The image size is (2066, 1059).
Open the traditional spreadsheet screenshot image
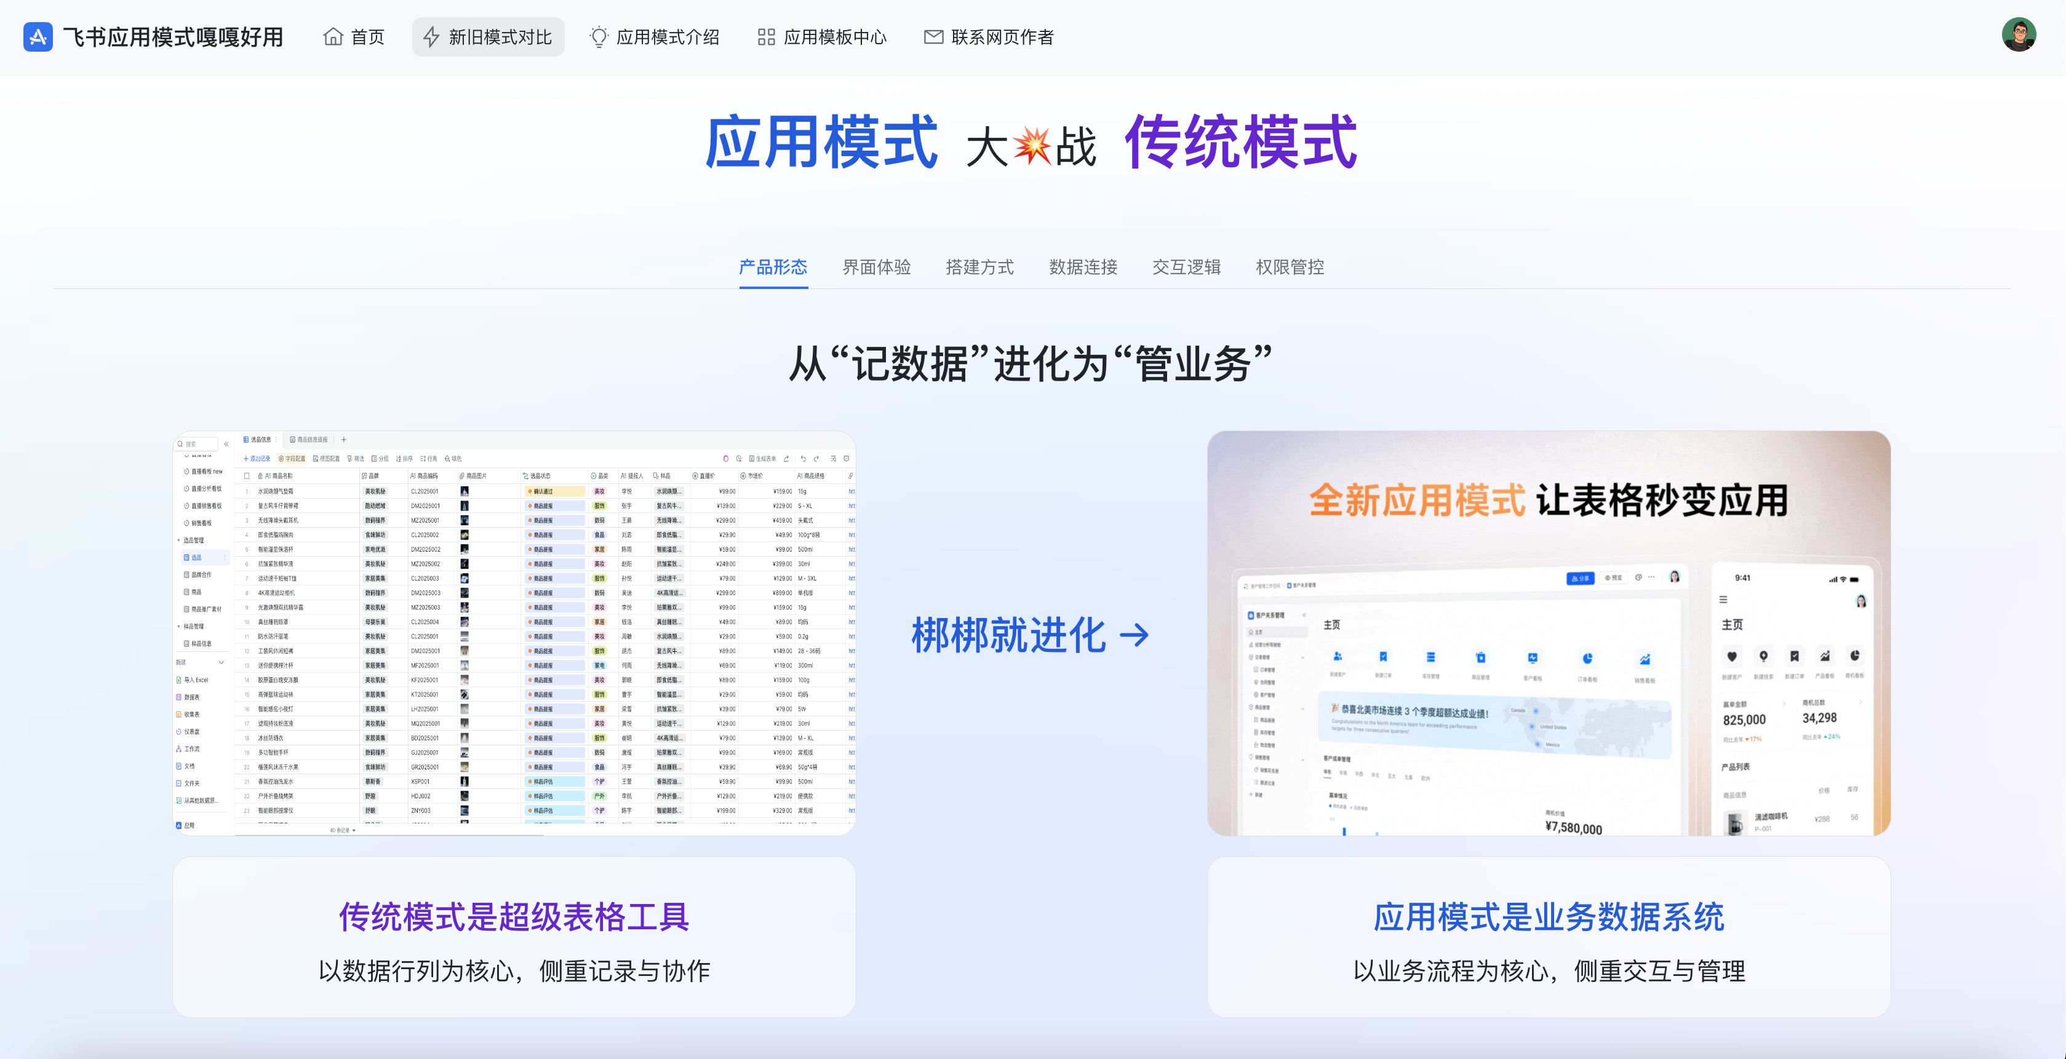[514, 633]
